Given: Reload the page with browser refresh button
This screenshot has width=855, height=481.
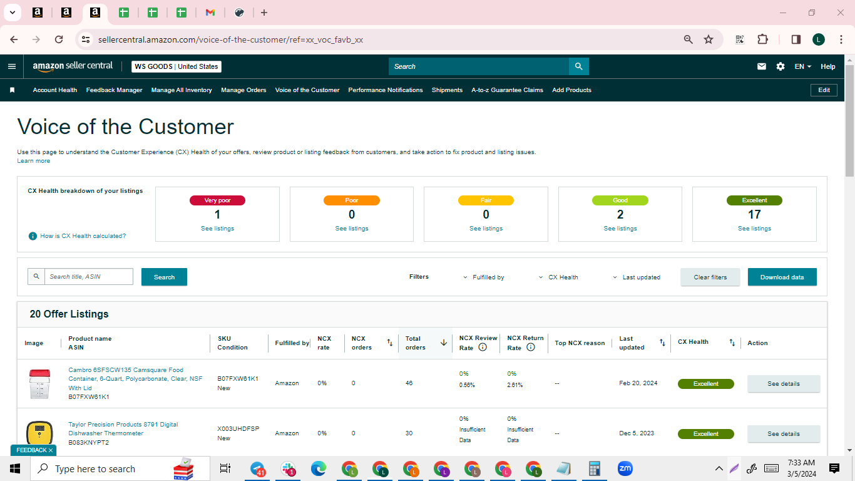Looking at the screenshot, I should [59, 39].
